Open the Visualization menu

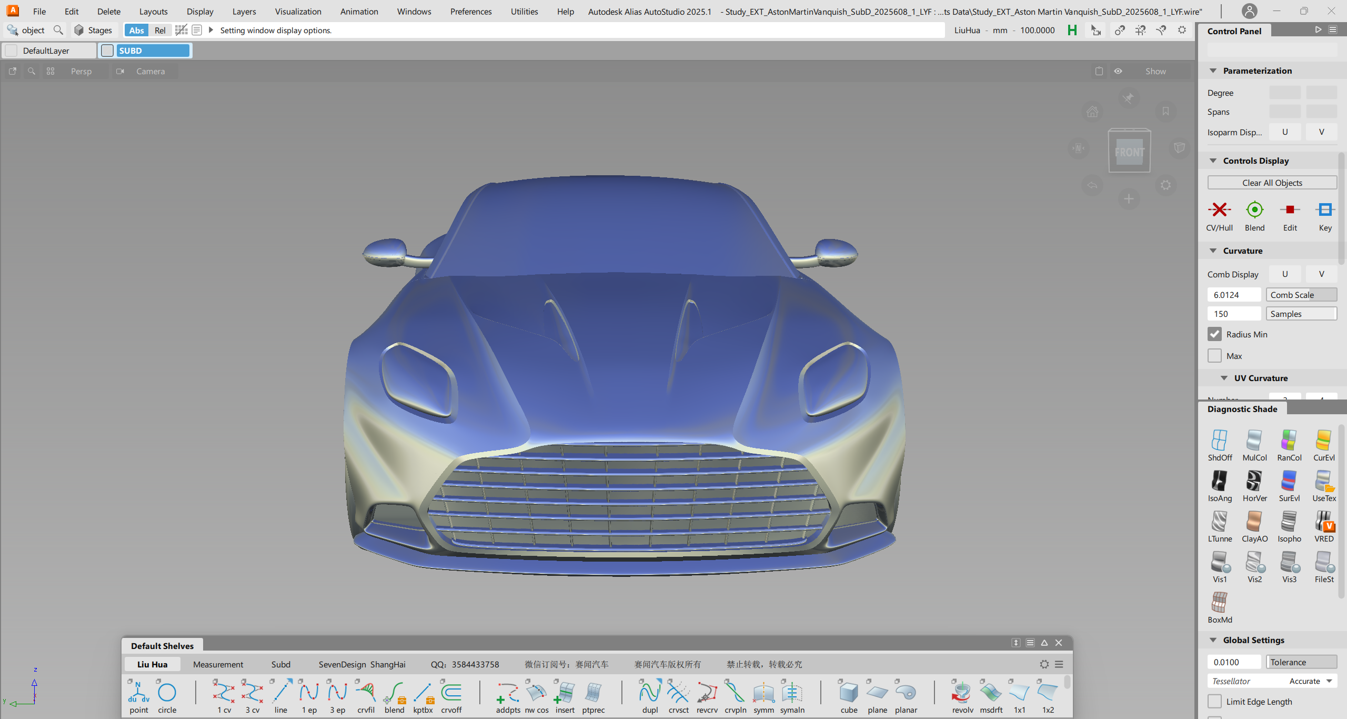point(298,12)
